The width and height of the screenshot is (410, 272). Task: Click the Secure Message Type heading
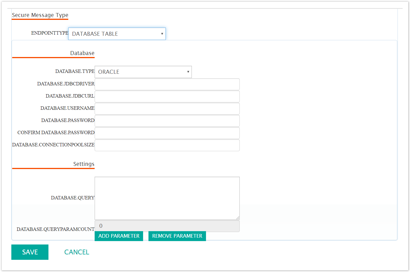[x=40, y=15]
